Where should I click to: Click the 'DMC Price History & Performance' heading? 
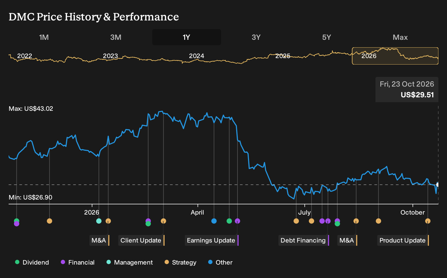click(94, 17)
